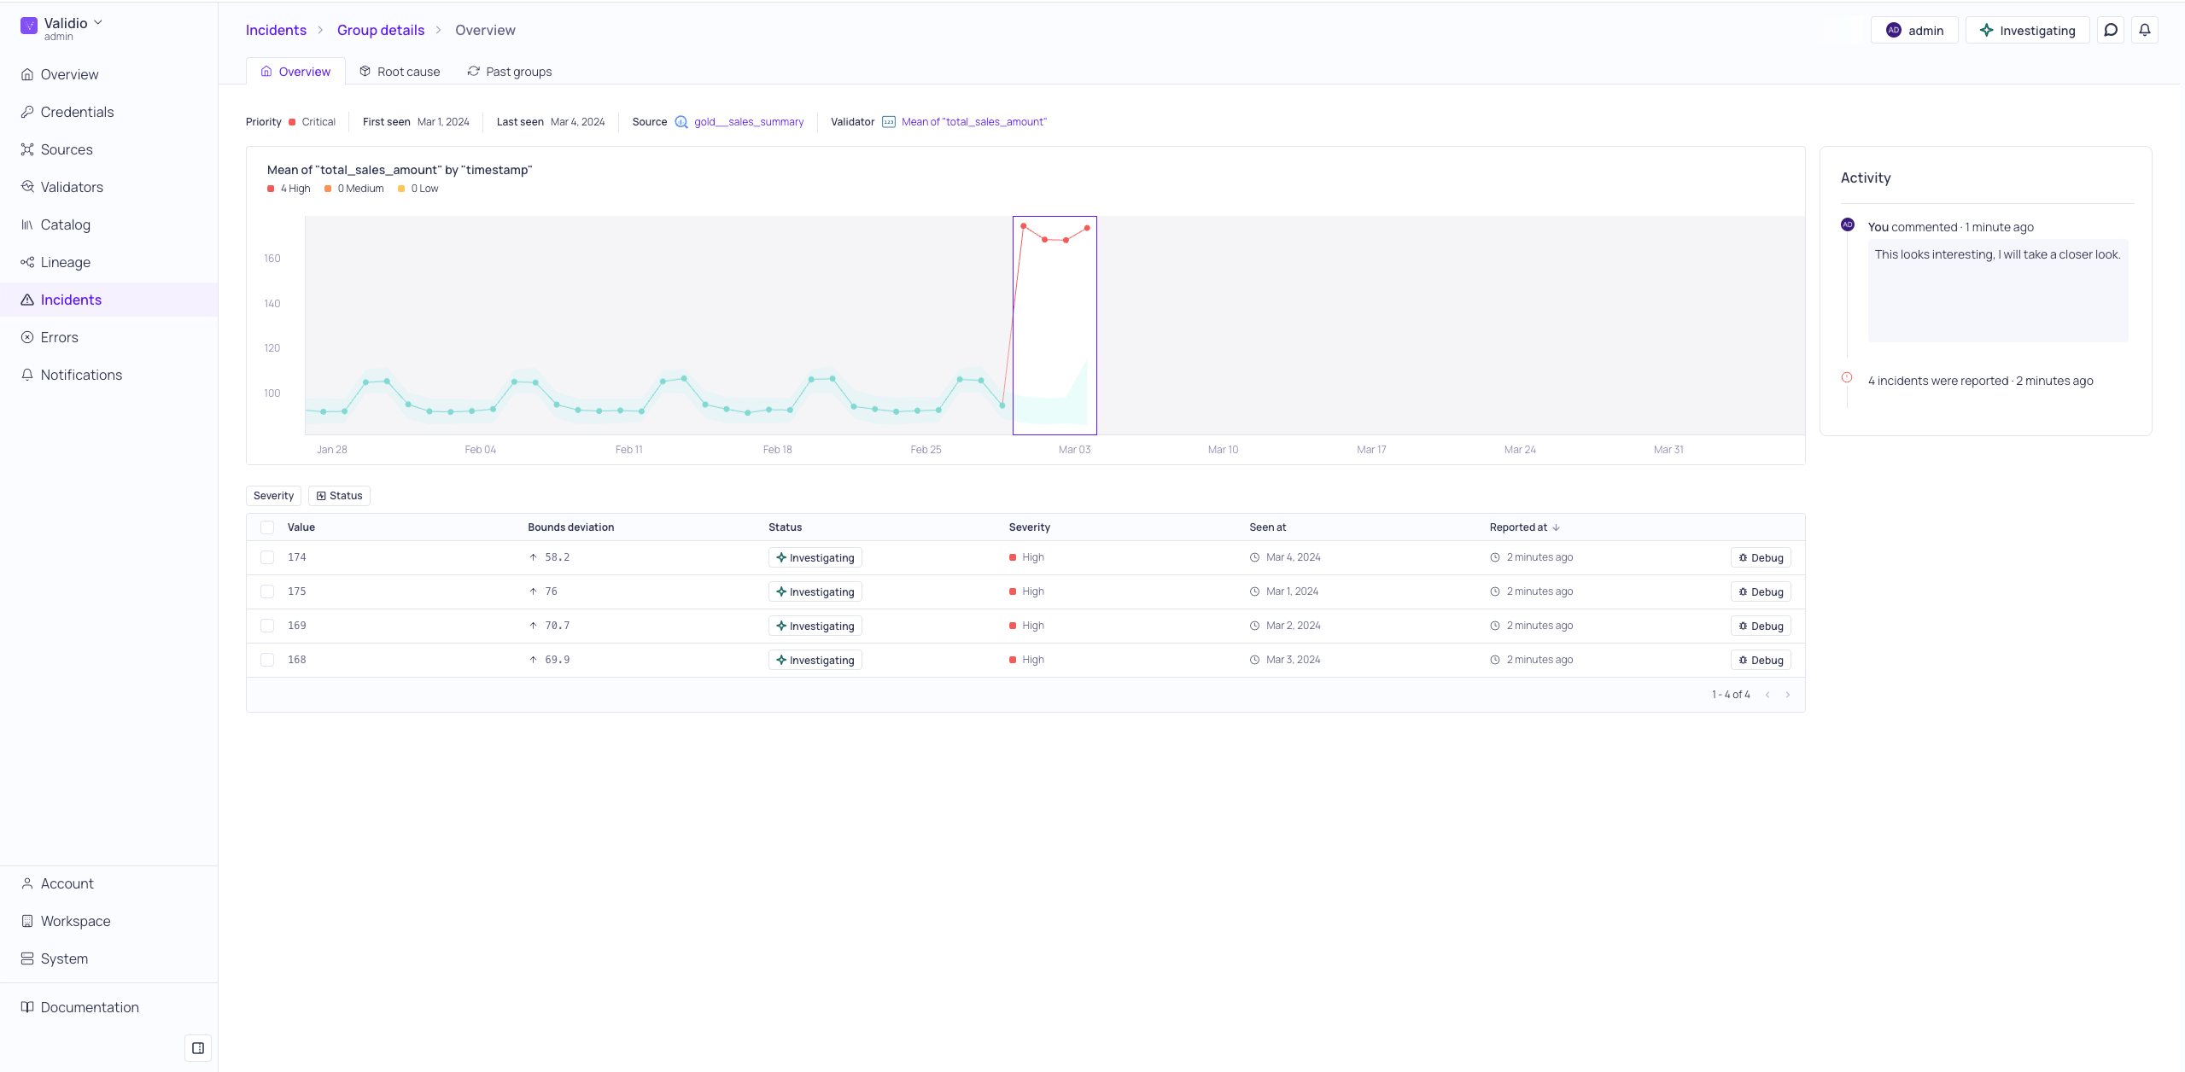Image resolution: width=2185 pixels, height=1072 pixels.
Task: Click the High severity legend swatch
Action: click(271, 189)
